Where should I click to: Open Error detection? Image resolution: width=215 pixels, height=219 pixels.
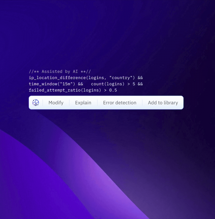click(x=120, y=103)
